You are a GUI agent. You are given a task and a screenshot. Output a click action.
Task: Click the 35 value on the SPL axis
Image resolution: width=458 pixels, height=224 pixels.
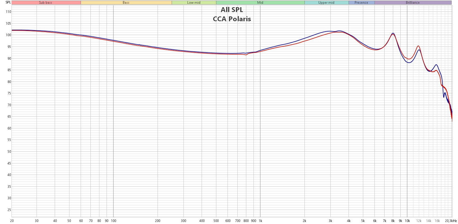pos(9,187)
